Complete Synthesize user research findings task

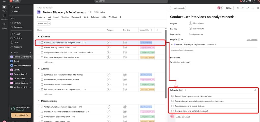[x=42, y=75]
